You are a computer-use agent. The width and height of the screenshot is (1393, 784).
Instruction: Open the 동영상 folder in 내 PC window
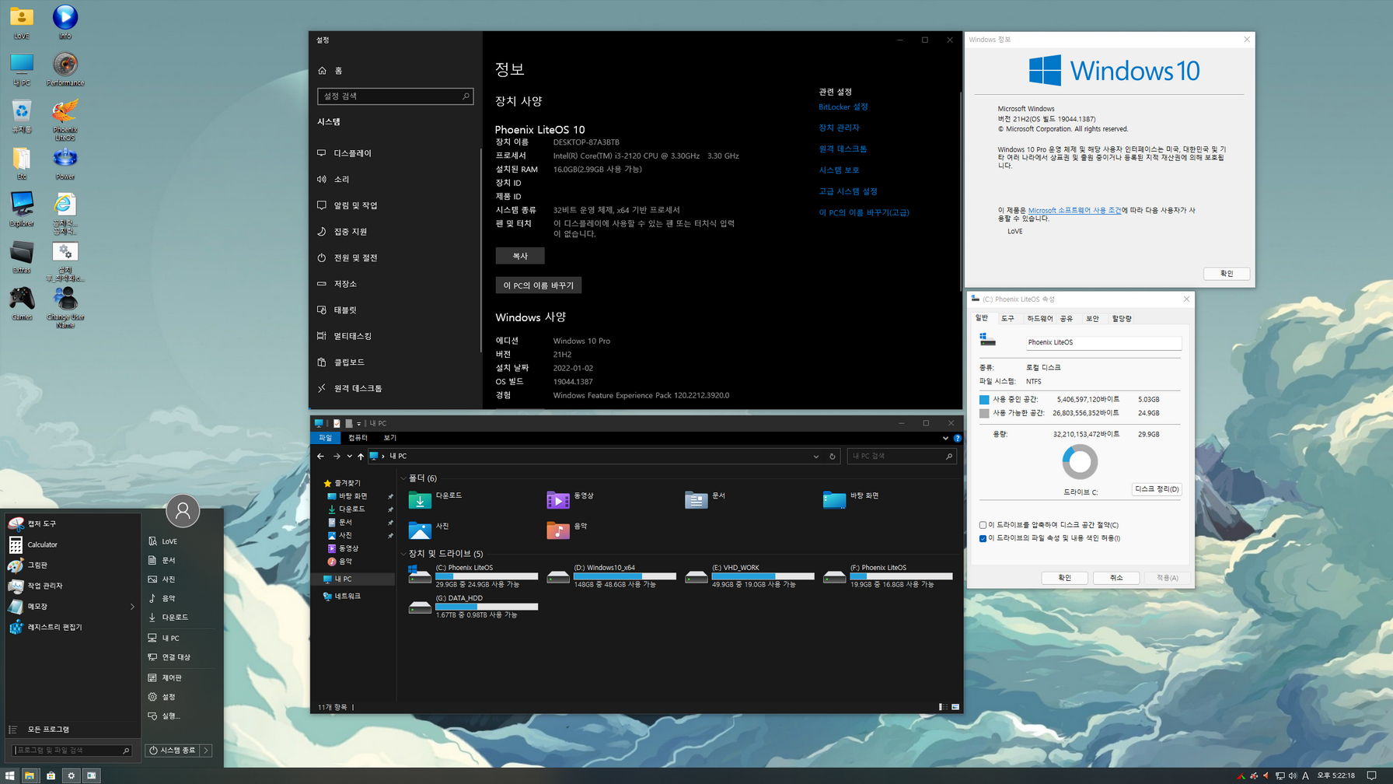(571, 499)
